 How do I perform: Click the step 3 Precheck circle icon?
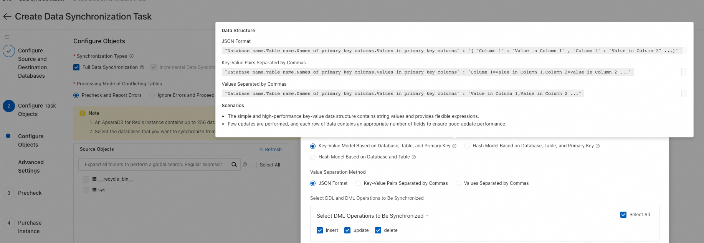click(x=9, y=193)
